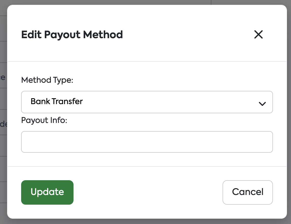Click the Method Type label
The image size is (291, 224).
tap(47, 80)
